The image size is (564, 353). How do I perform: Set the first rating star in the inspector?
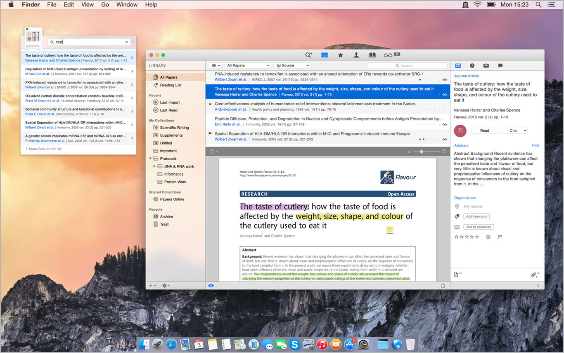(456, 237)
